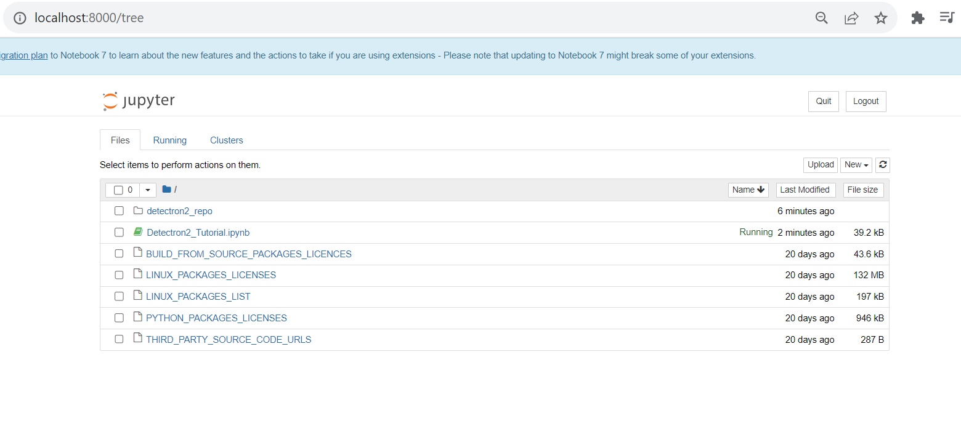The height and width of the screenshot is (429, 961).
Task: Click the root folder icon in breadcrumb
Action: [x=166, y=190]
